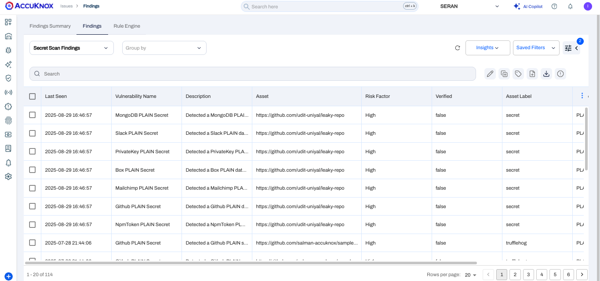Click the Insights button
The height and width of the screenshot is (281, 600).
click(487, 48)
